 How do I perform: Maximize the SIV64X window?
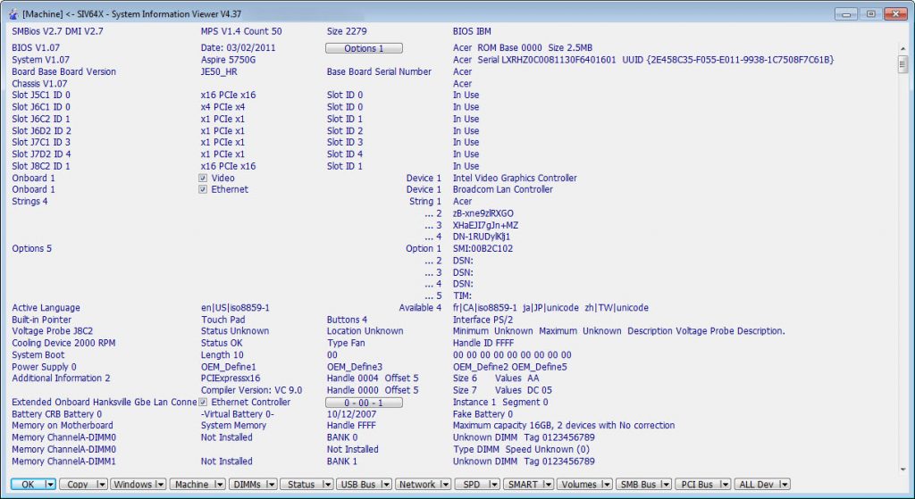pyautogui.click(x=870, y=14)
